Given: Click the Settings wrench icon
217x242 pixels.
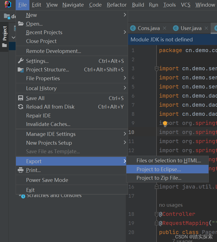Looking at the screenshot, I should click(21, 61).
